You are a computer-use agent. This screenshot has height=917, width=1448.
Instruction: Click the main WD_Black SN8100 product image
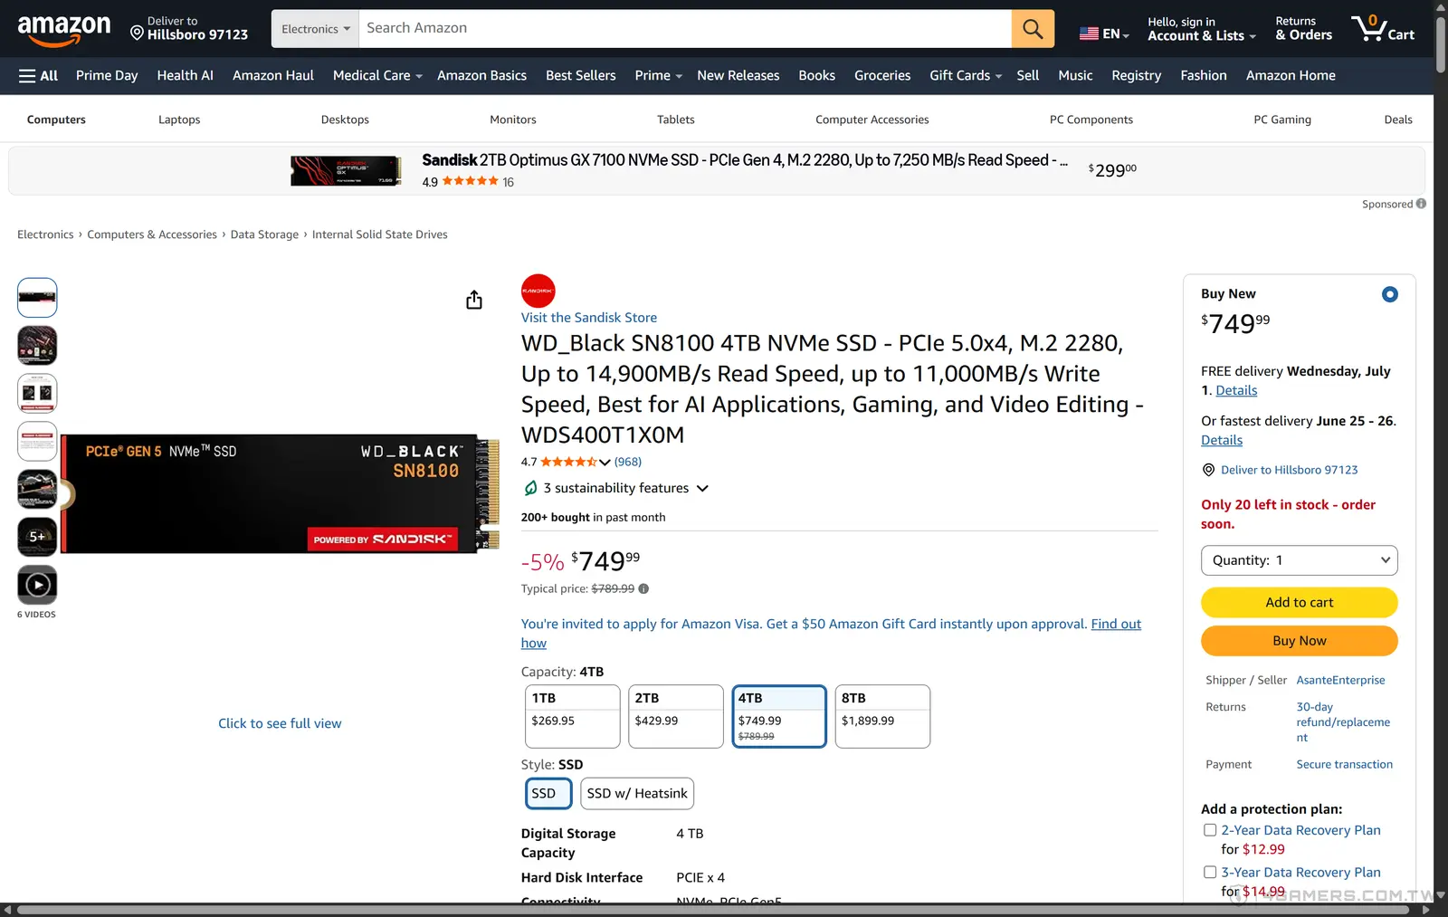280,493
